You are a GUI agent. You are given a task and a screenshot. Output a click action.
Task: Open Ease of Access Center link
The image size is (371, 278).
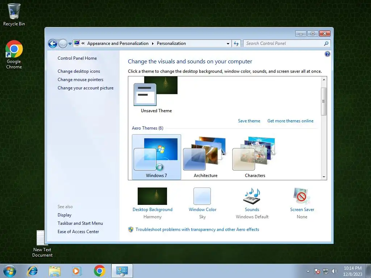click(78, 231)
